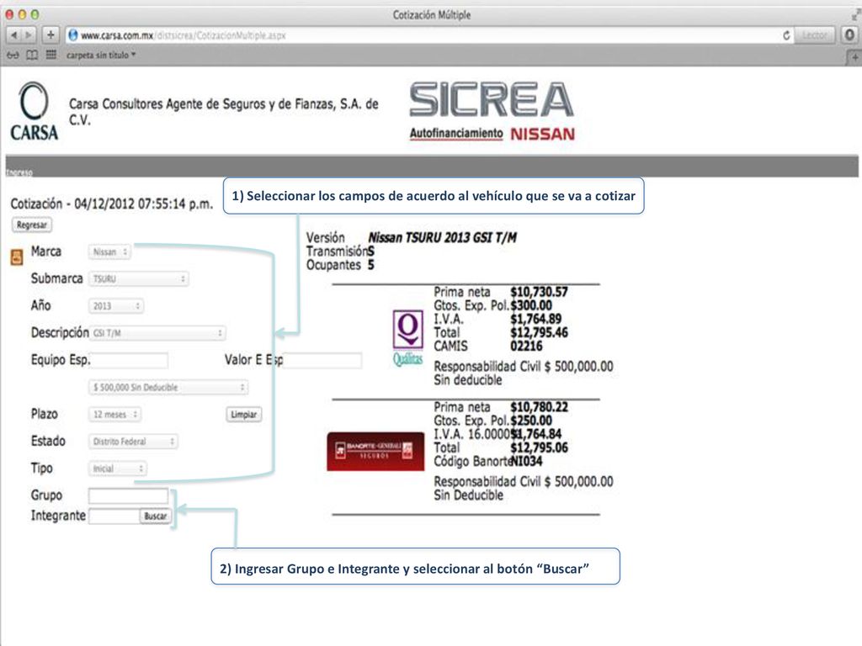The image size is (862, 646).
Task: Open the Estado dropdown showing Distrito Federal
Action: 132,442
